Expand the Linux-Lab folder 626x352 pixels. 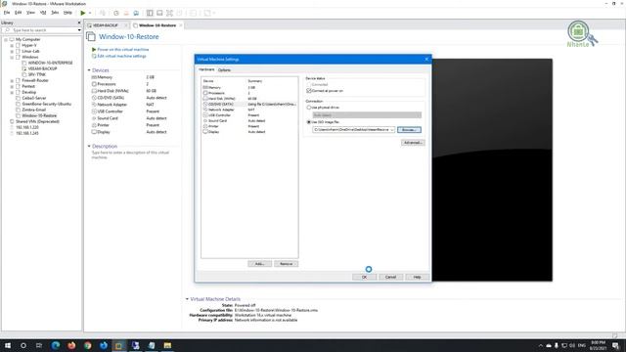click(x=12, y=52)
